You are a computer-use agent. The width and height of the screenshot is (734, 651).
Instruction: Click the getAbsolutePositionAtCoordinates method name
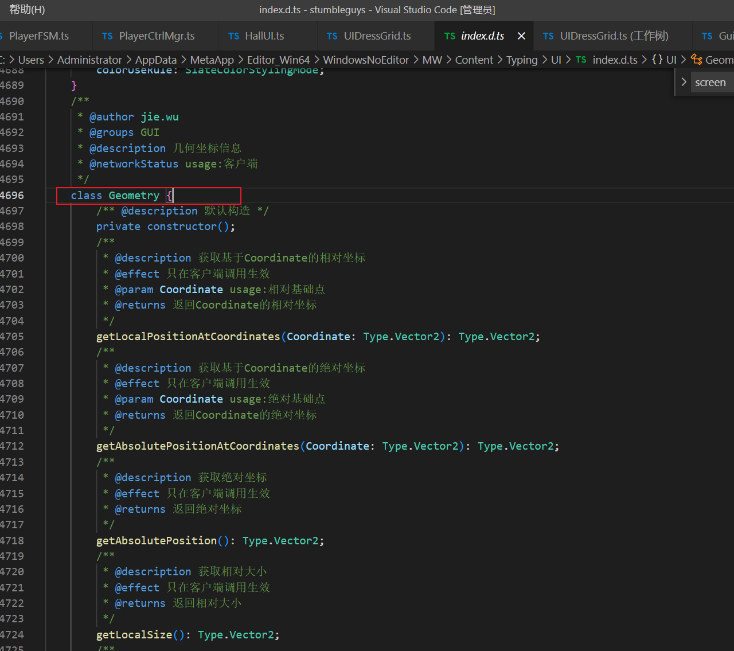[198, 446]
